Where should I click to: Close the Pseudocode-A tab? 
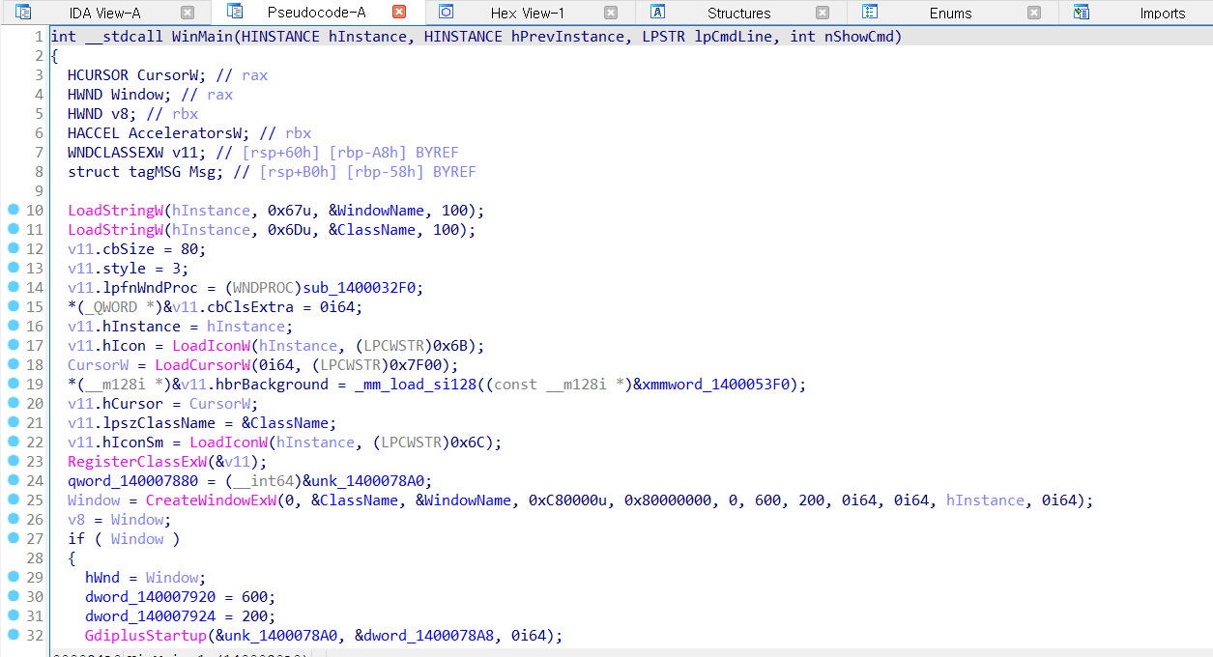pos(399,13)
